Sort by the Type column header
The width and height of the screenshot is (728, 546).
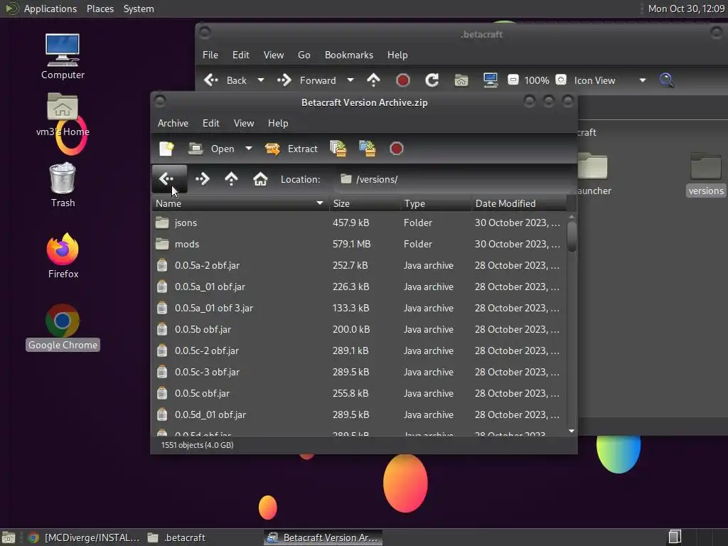coord(436,203)
